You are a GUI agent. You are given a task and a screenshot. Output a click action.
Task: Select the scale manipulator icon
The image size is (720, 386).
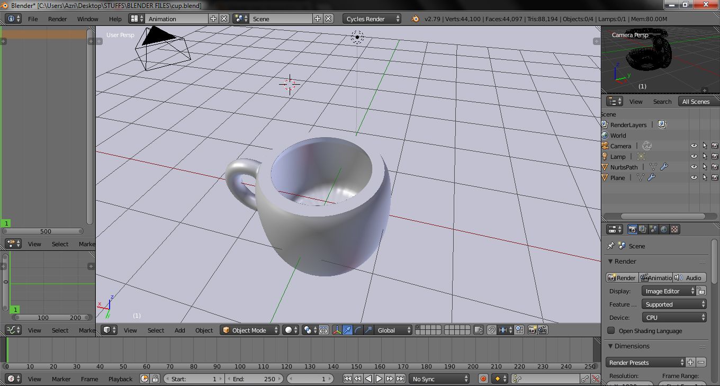pyautogui.click(x=368, y=330)
